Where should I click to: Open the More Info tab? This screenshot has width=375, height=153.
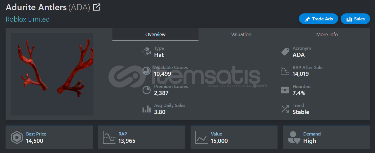coord(327,34)
